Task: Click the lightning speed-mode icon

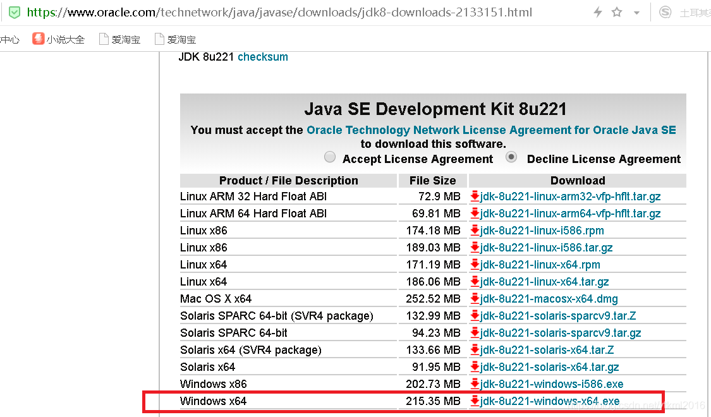Action: click(x=598, y=12)
